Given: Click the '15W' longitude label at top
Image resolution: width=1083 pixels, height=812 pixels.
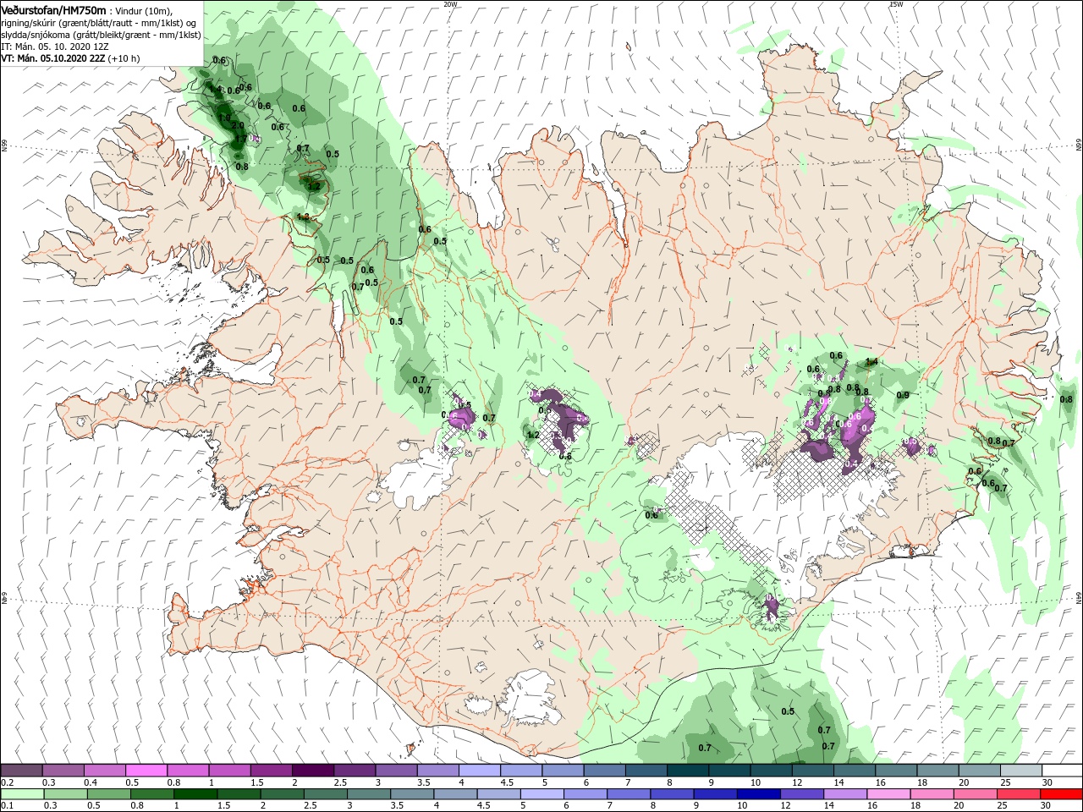Looking at the screenshot, I should (896, 4).
